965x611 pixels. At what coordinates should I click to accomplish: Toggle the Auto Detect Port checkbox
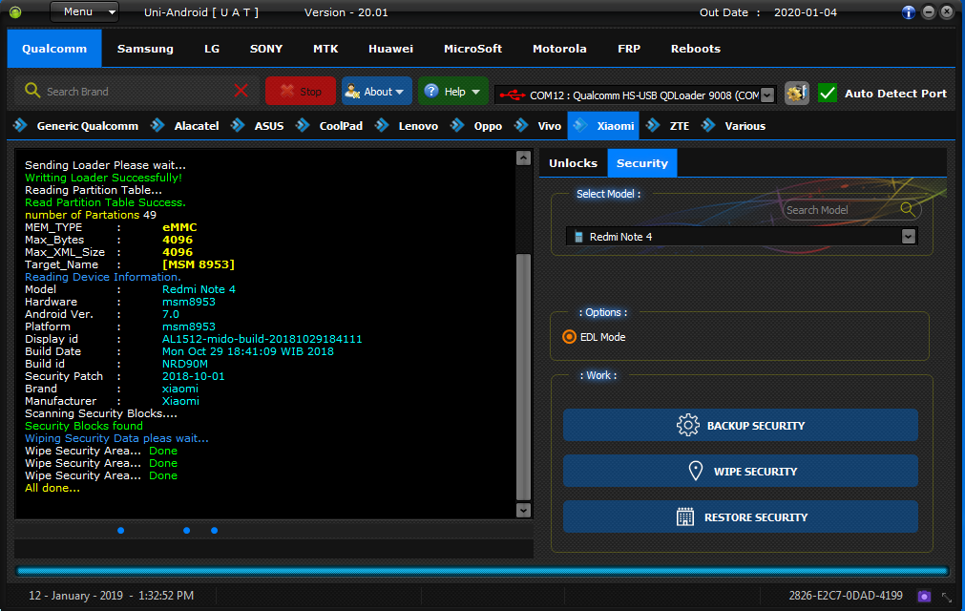click(x=828, y=94)
